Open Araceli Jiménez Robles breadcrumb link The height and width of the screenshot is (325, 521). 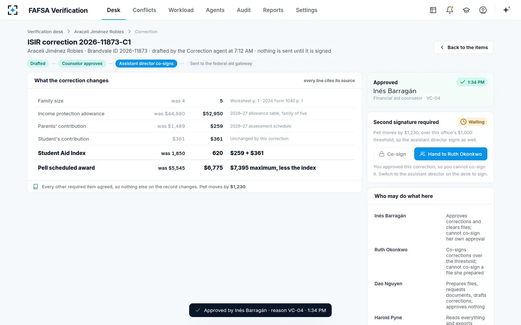pyautogui.click(x=99, y=32)
